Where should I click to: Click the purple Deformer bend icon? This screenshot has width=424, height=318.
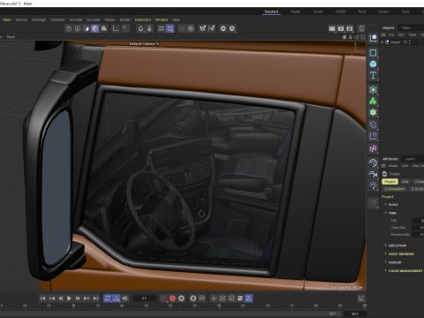pyautogui.click(x=373, y=125)
